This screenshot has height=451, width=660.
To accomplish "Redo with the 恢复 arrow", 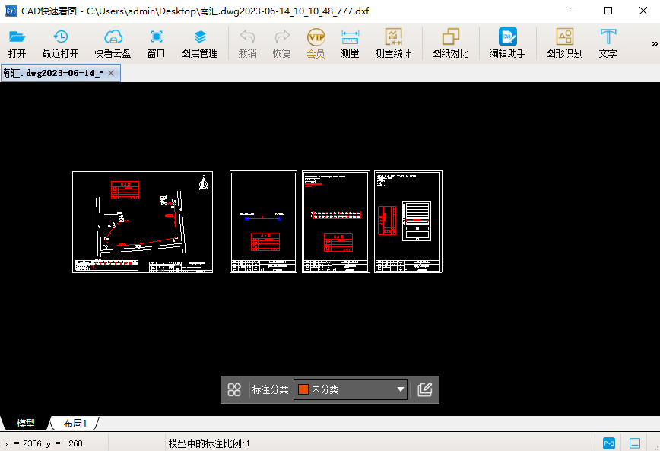I will [x=281, y=43].
